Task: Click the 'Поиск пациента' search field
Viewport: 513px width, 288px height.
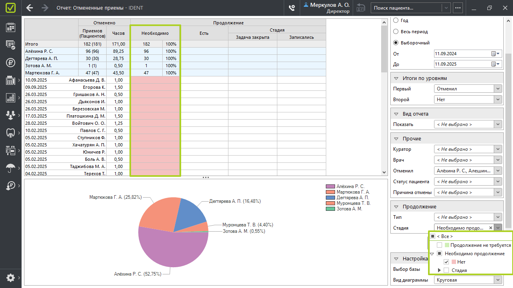Action: click(x=406, y=8)
